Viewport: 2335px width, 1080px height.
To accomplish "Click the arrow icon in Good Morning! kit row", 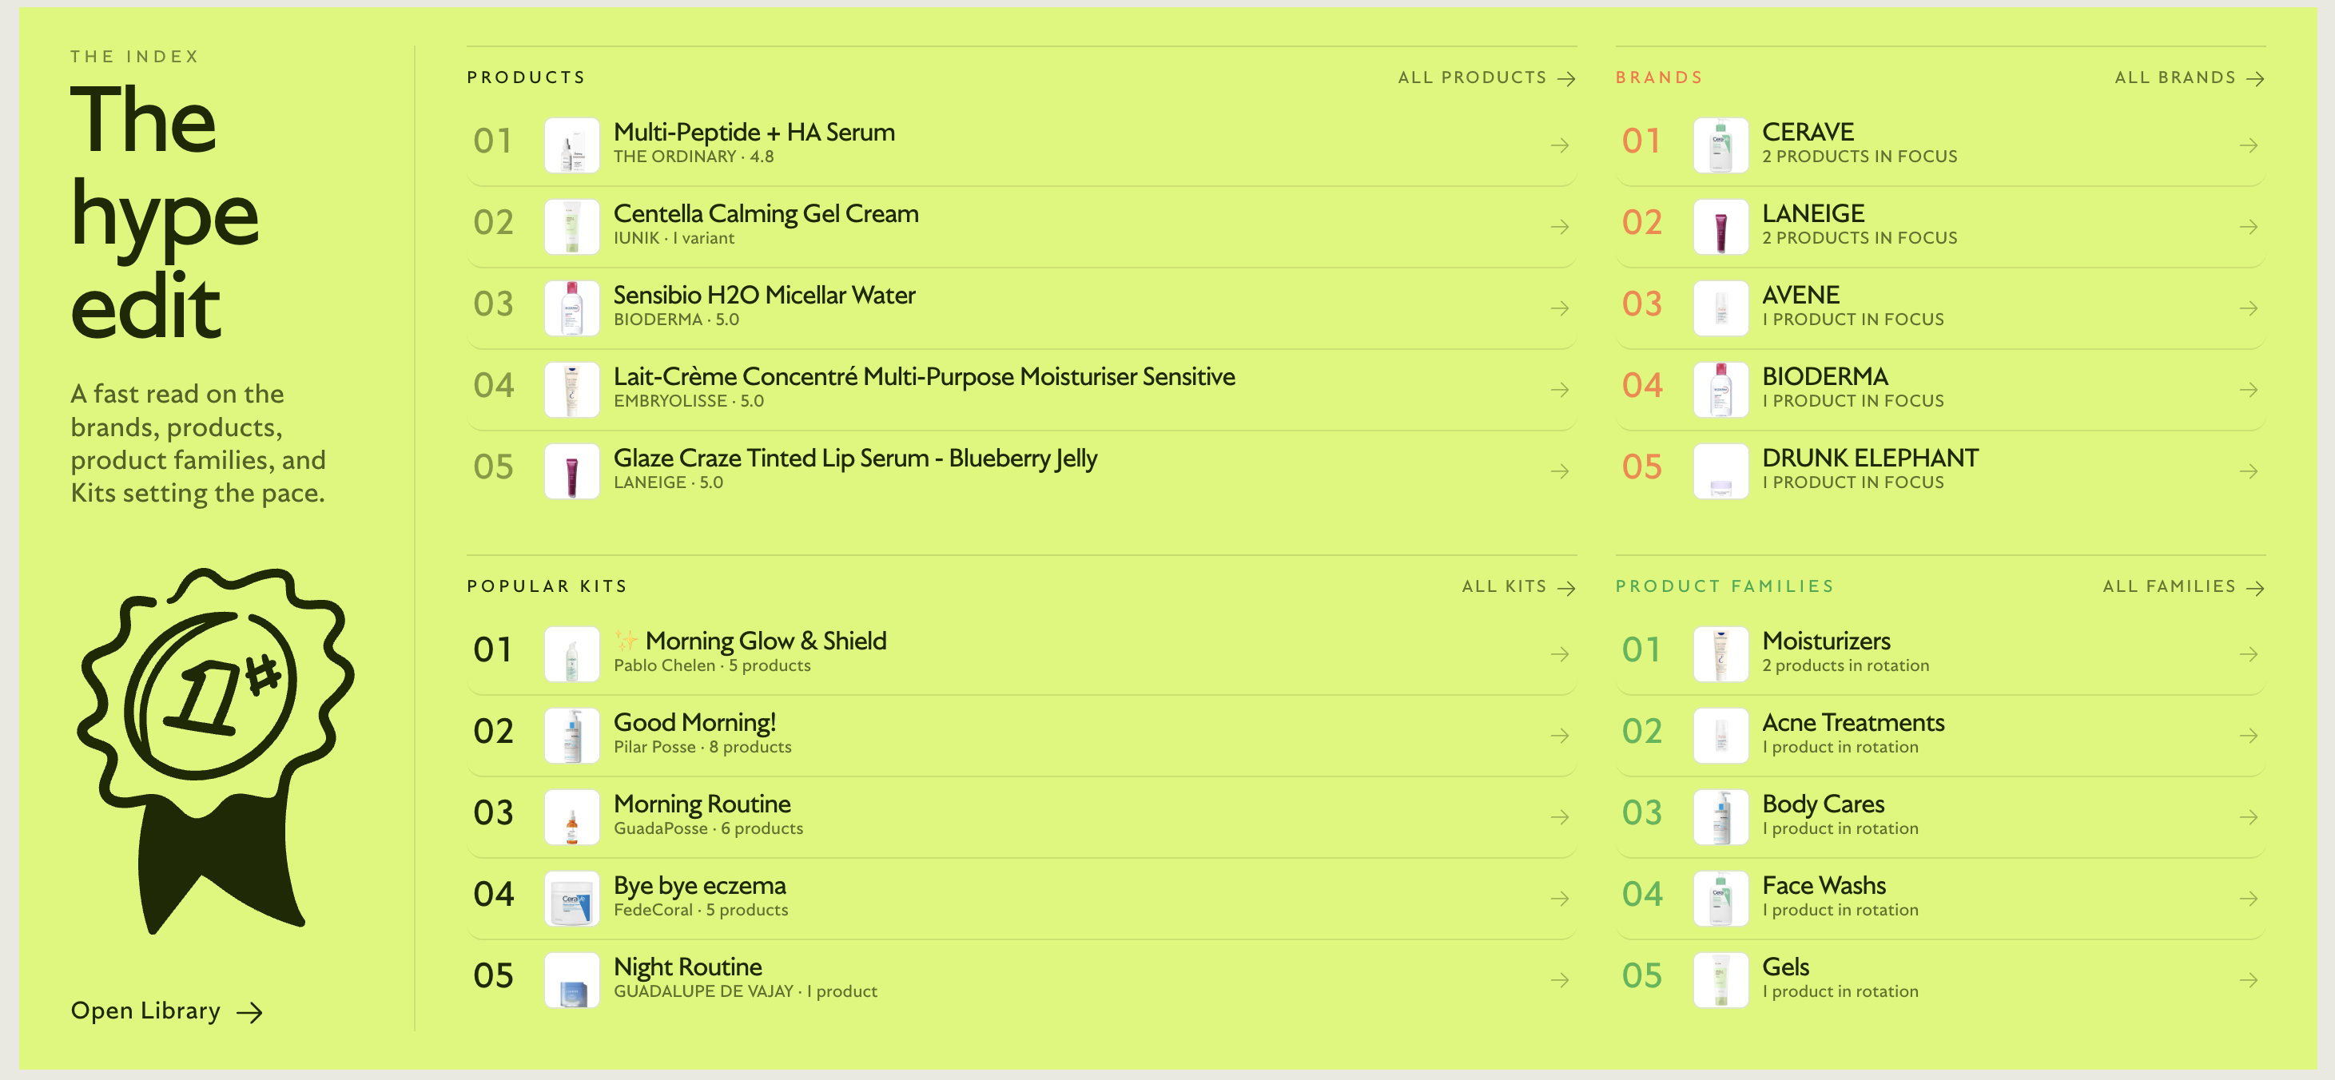I will click(1559, 736).
